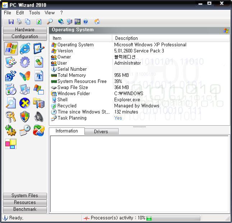Select the Windows Folder row

click(x=139, y=93)
